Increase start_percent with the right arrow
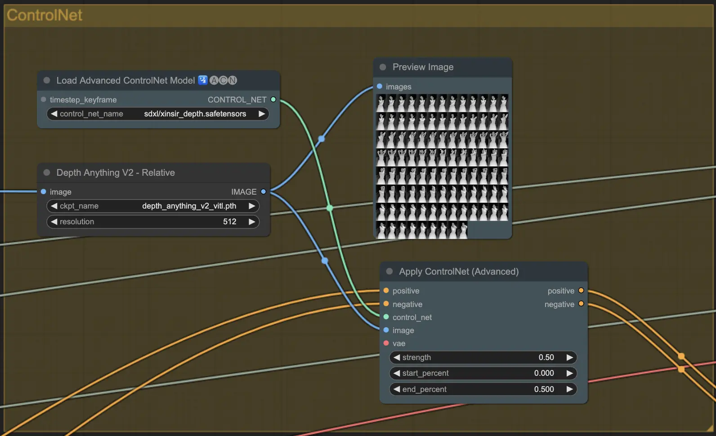The image size is (716, 436). 570,373
